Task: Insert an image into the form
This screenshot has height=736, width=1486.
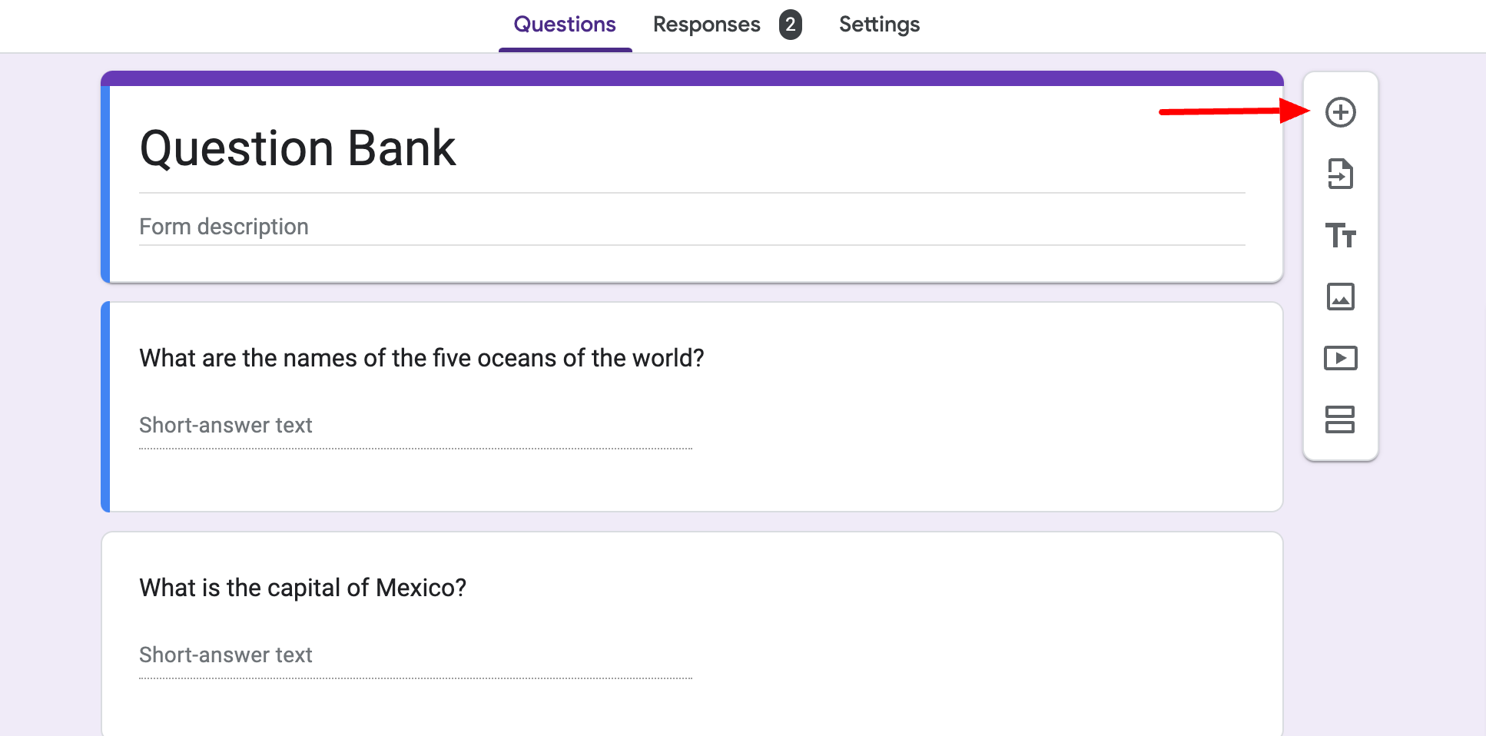Action: (x=1340, y=297)
